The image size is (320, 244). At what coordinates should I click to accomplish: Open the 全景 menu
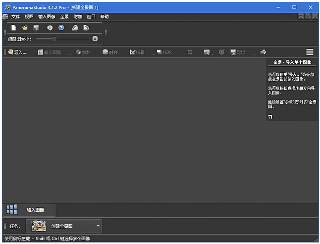(64, 17)
